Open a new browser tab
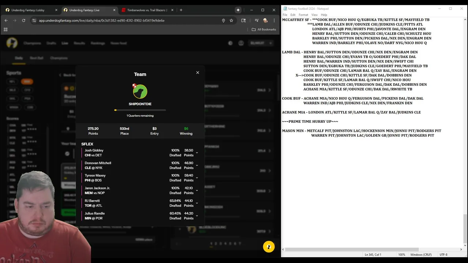This screenshot has width=468, height=263. tap(181, 10)
